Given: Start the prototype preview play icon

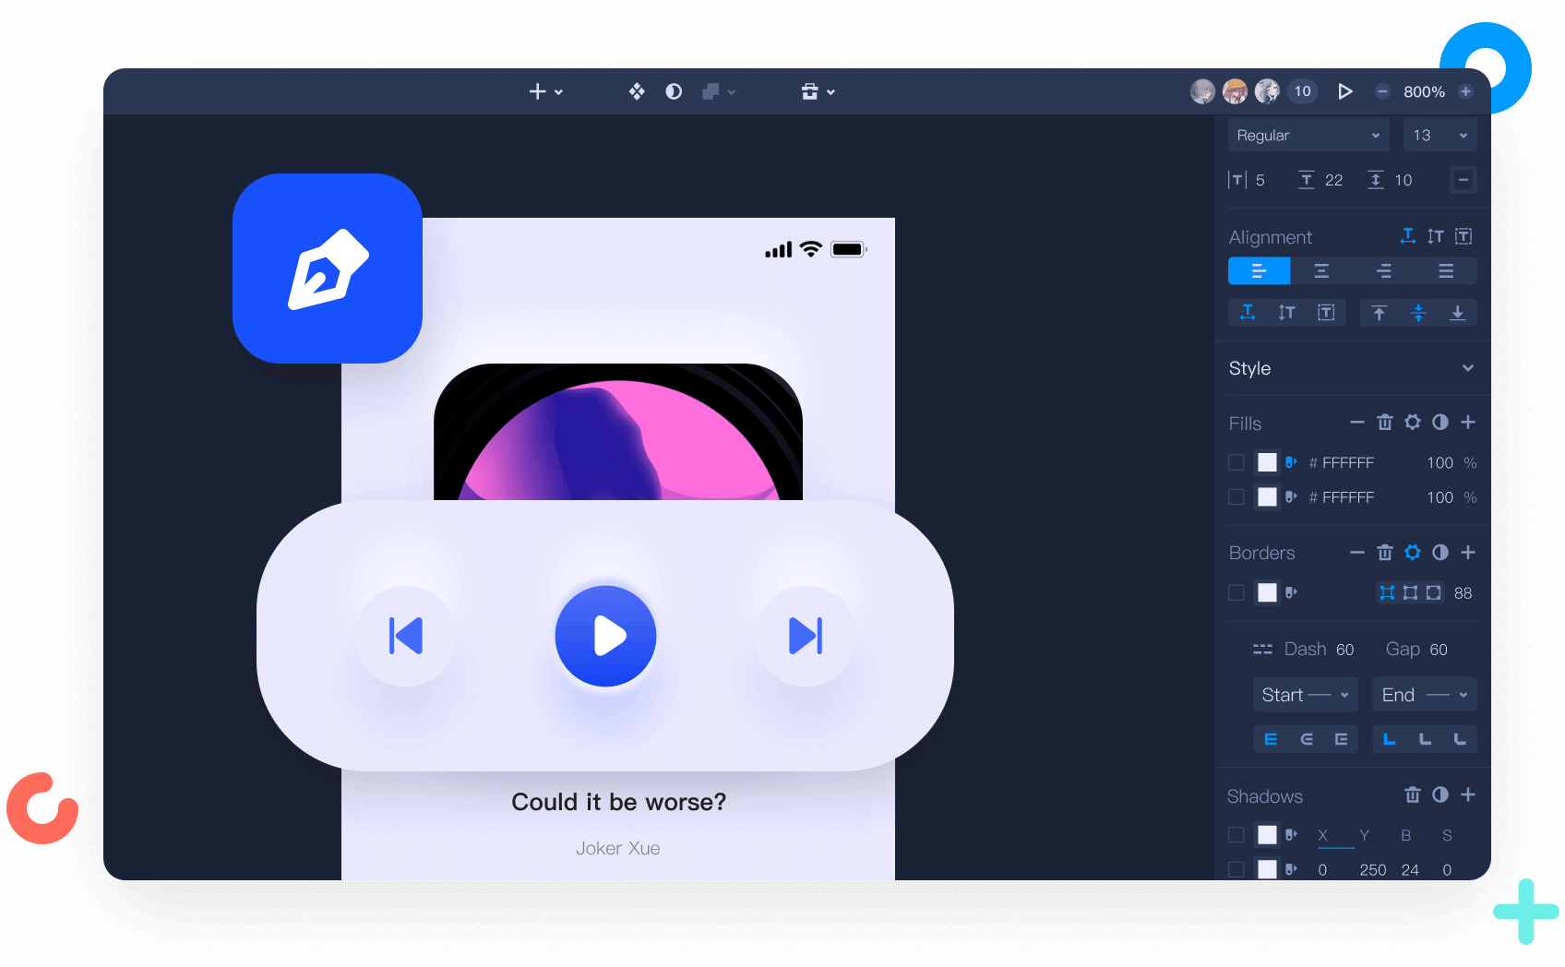Looking at the screenshot, I should [1345, 91].
